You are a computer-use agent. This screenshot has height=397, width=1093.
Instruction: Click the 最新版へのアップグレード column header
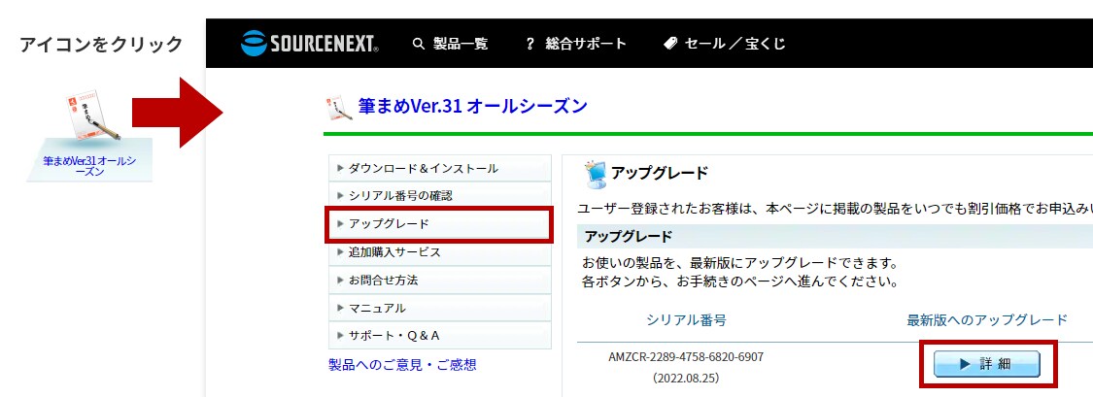coord(987,320)
